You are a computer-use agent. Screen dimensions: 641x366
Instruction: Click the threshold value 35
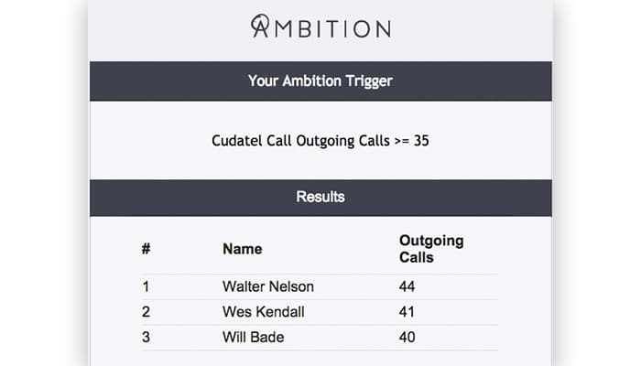421,141
